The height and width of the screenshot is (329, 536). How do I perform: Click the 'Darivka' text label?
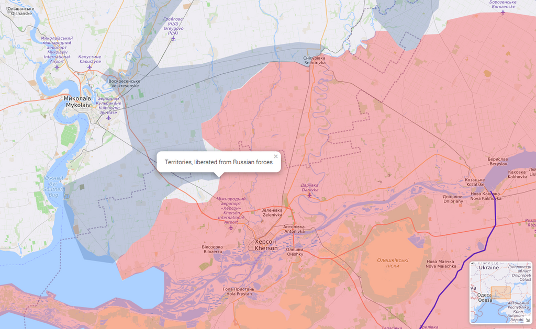click(x=310, y=190)
